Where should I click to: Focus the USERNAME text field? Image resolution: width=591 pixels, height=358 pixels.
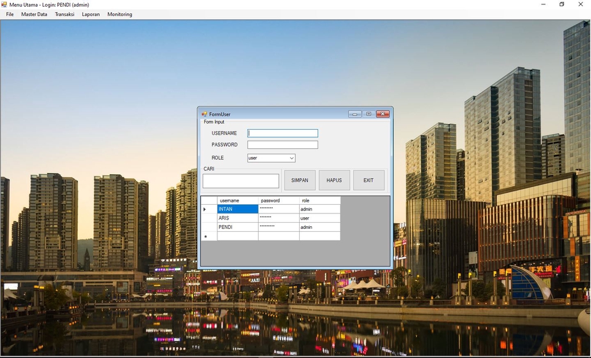pos(283,133)
